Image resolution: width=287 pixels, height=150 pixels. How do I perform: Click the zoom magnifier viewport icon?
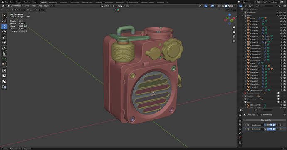234,27
